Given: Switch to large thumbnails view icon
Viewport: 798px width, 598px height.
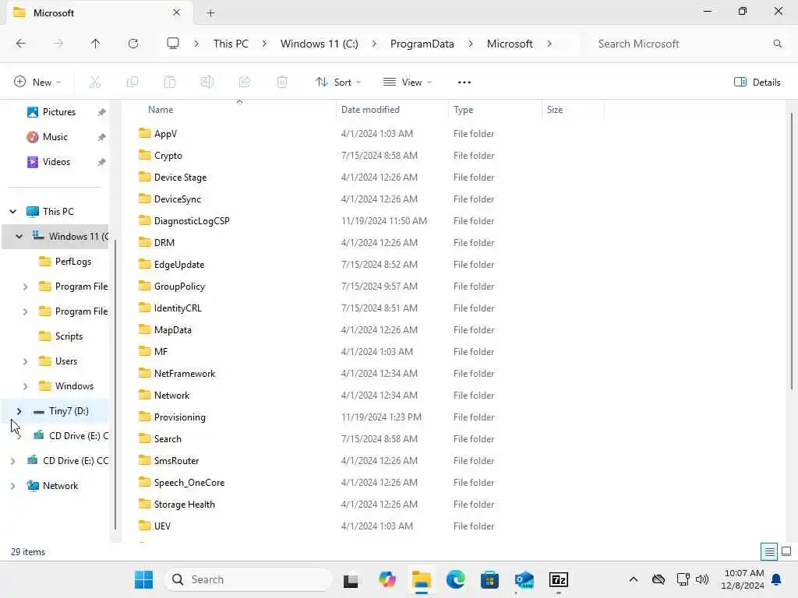Looking at the screenshot, I should (x=786, y=551).
